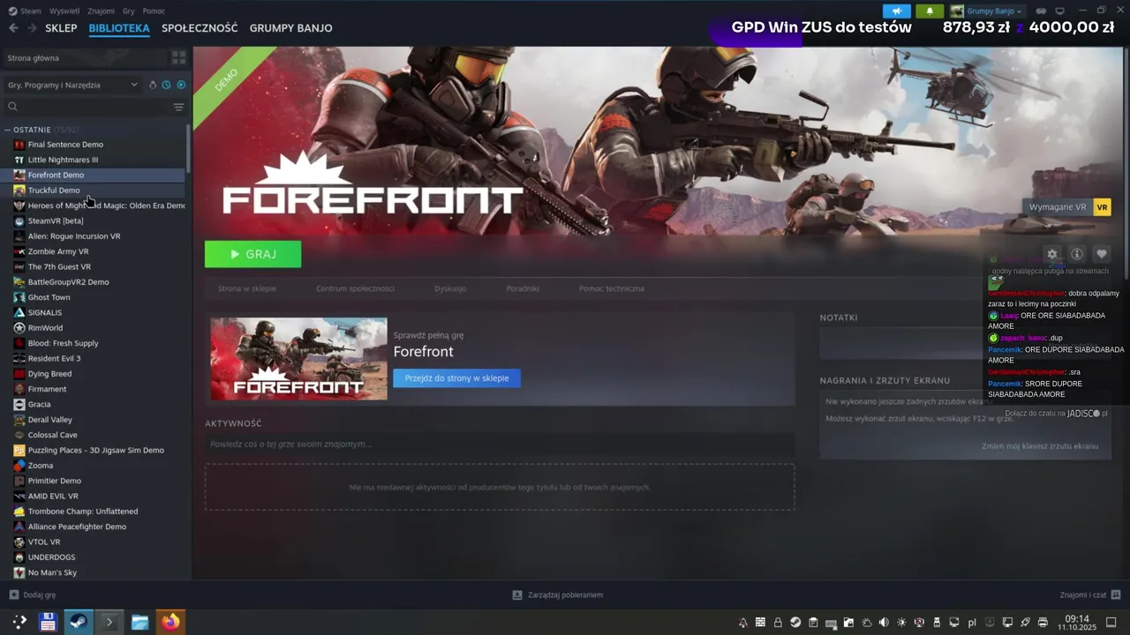Screen dimensions: 1130x635
Task: Open Forefront game settings gear
Action: [1051, 254]
